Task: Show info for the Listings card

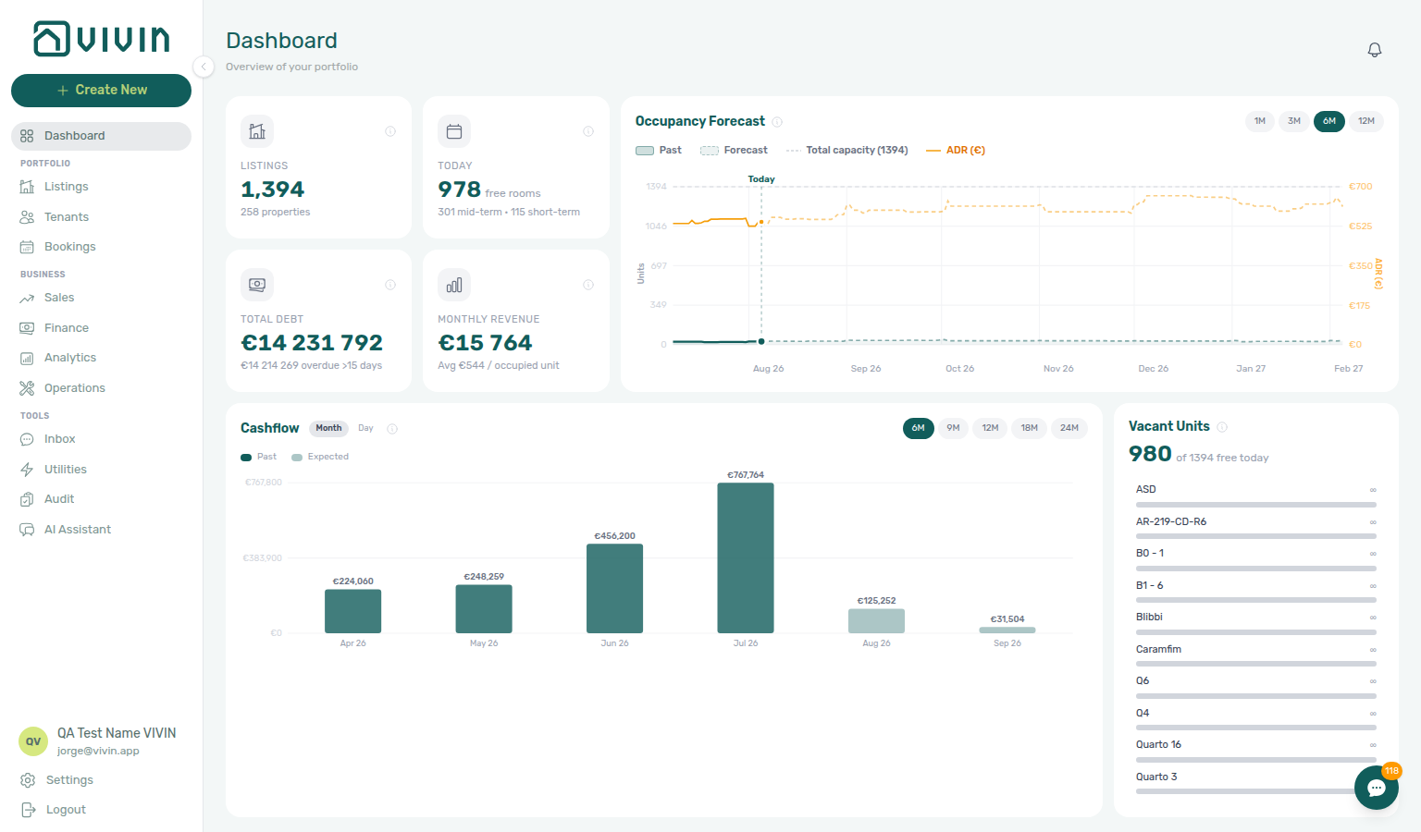Action: tap(390, 131)
